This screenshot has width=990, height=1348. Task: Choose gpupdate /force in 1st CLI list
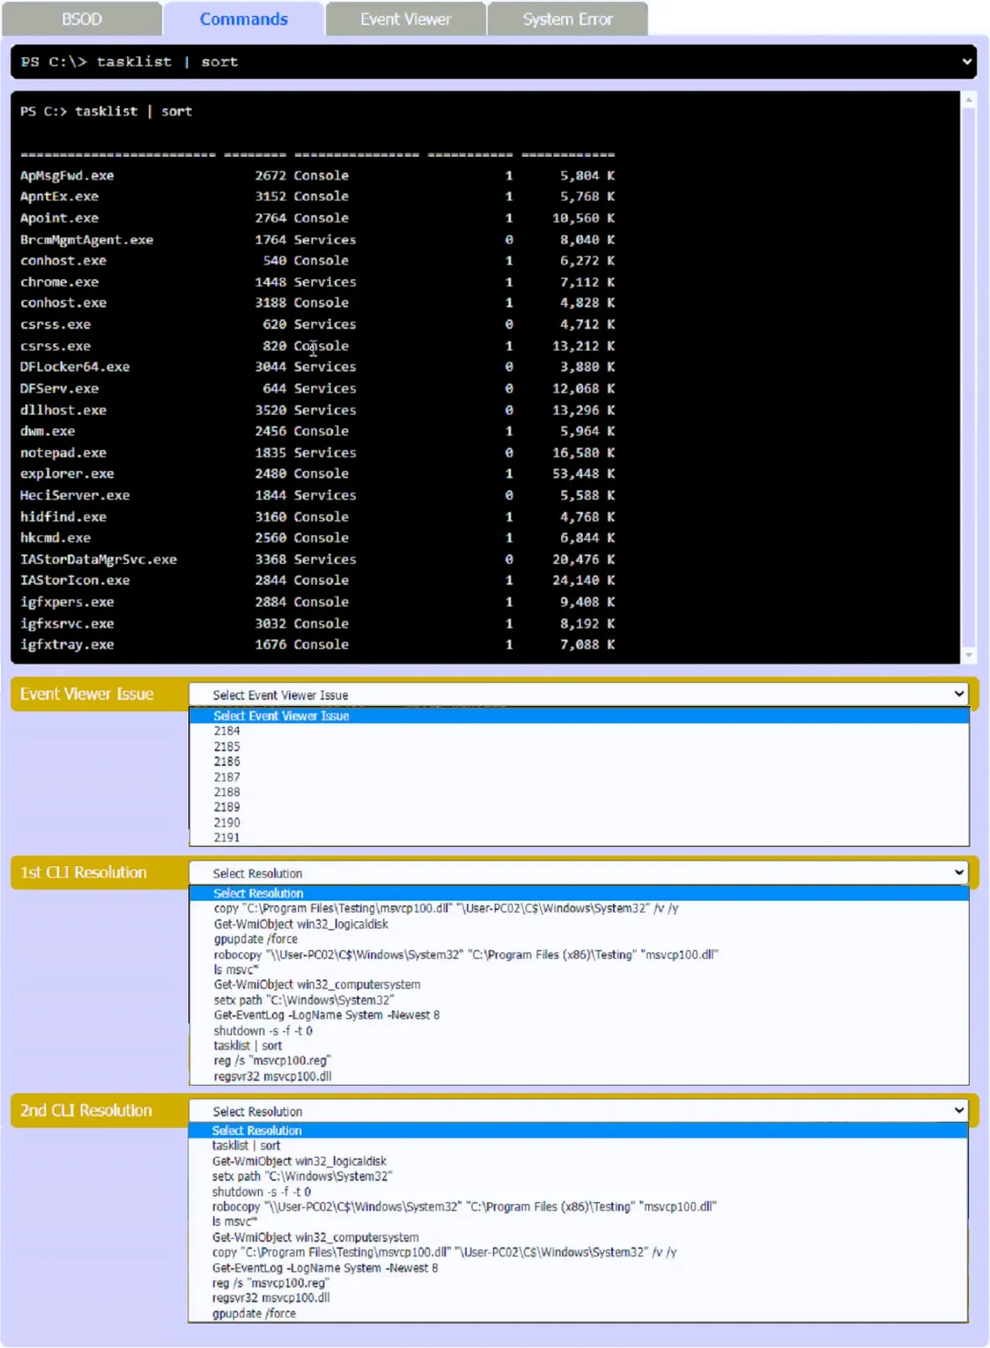[x=579, y=939]
